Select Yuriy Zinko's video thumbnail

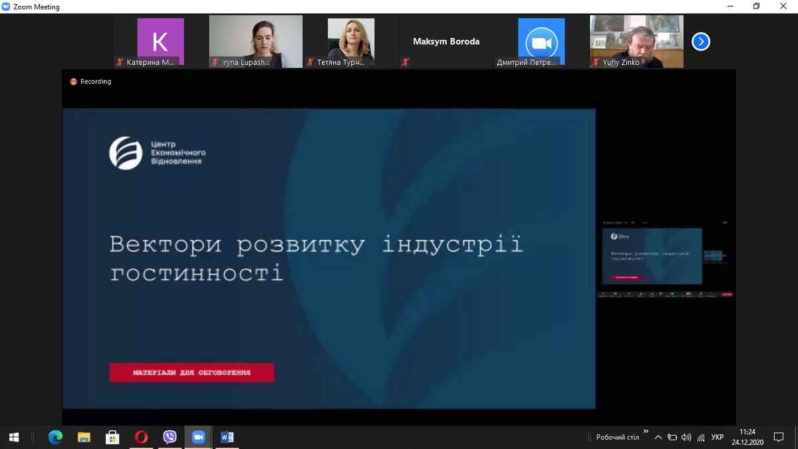pos(636,41)
